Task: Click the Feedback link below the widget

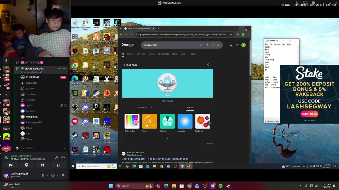Action: point(209,144)
